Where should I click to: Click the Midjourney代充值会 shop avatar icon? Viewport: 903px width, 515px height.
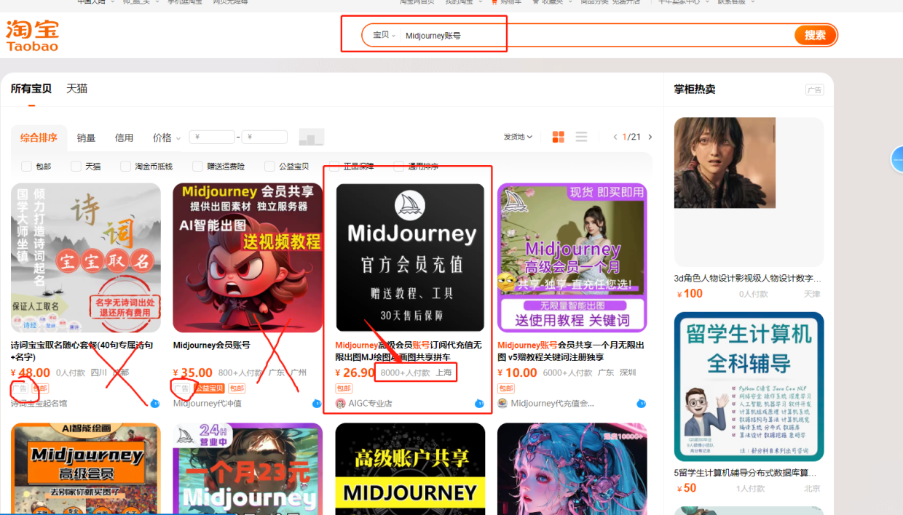click(502, 403)
